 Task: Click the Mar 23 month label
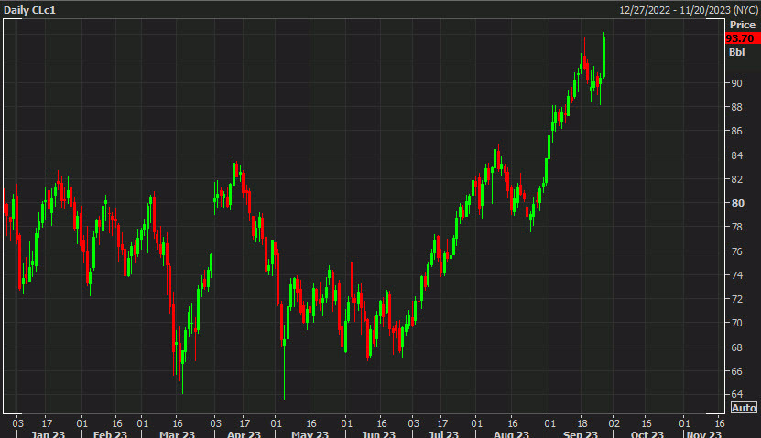(177, 433)
